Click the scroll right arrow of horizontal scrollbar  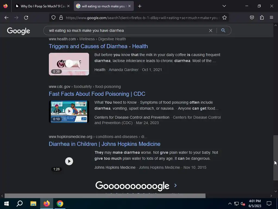(x=271, y=196)
